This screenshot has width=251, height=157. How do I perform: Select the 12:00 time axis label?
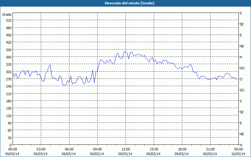click(126, 149)
